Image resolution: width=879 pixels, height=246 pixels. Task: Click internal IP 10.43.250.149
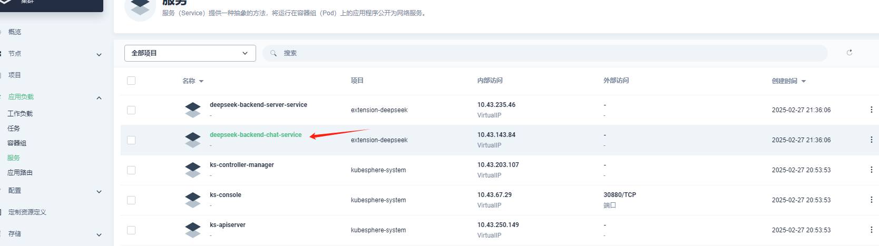coord(498,225)
